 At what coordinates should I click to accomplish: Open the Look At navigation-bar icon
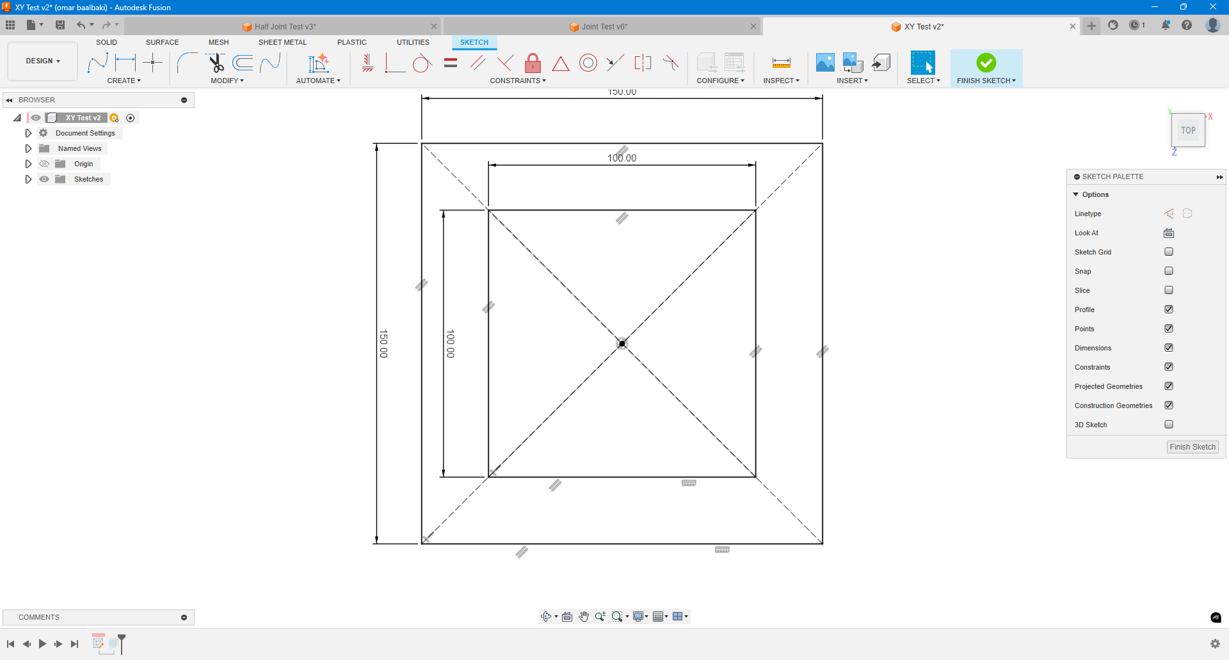coord(567,617)
